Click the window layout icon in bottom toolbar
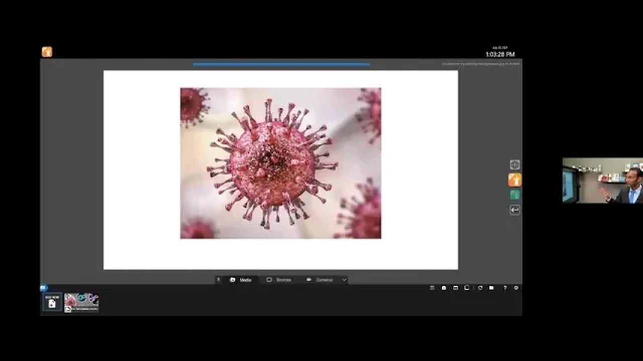This screenshot has width=643, height=361. tap(456, 288)
